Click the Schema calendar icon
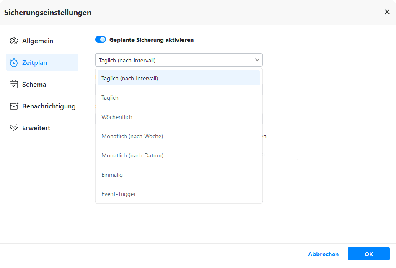This screenshot has width=396, height=268. tap(14, 85)
